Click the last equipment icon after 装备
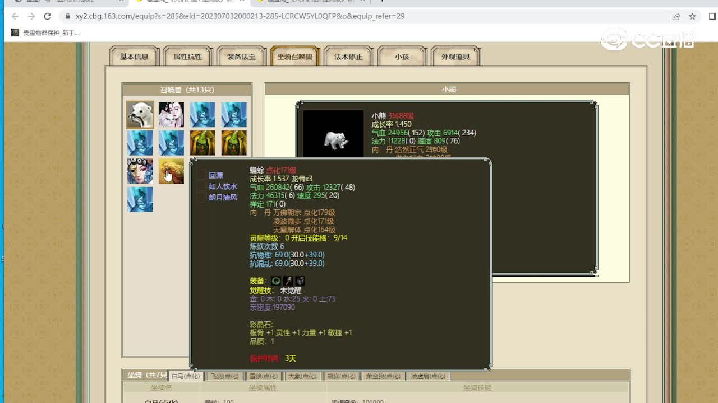This screenshot has width=718, height=403. click(300, 281)
